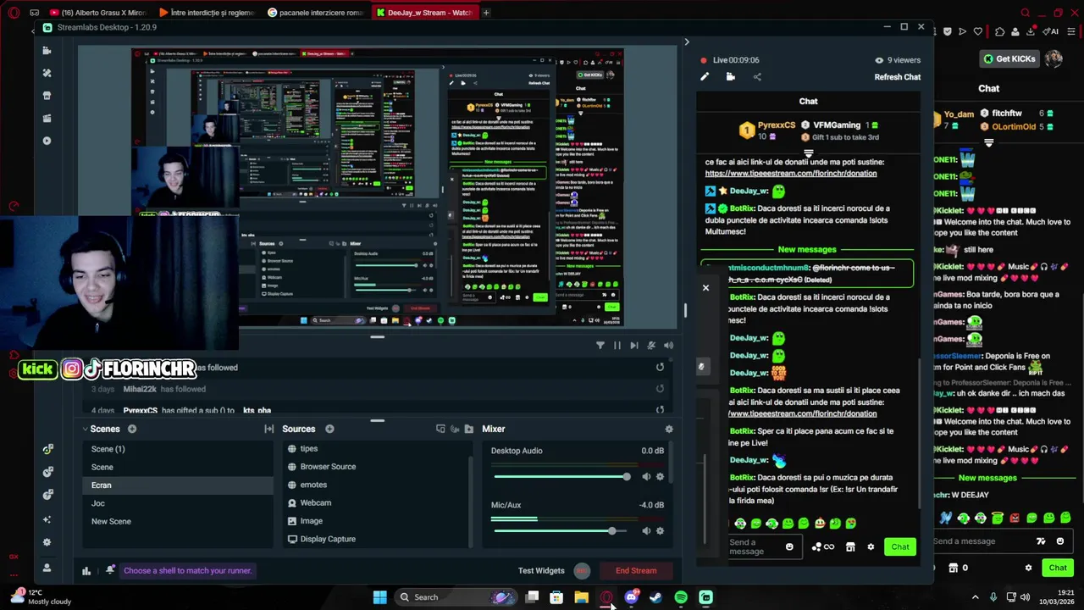Expand the chat leaderboard drop handle
The width and height of the screenshot is (1084, 610).
pyautogui.click(x=809, y=154)
